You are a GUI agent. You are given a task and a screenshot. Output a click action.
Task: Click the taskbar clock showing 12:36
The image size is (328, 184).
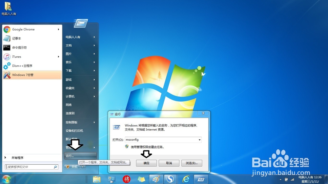pyautogui.click(x=310, y=179)
